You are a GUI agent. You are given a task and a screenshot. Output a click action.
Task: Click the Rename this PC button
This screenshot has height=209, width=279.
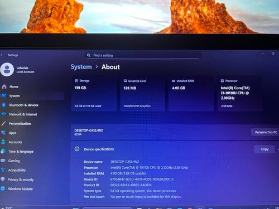click(x=266, y=132)
